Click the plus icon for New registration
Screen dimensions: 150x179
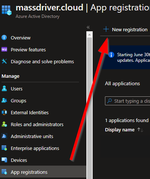pos(106,29)
